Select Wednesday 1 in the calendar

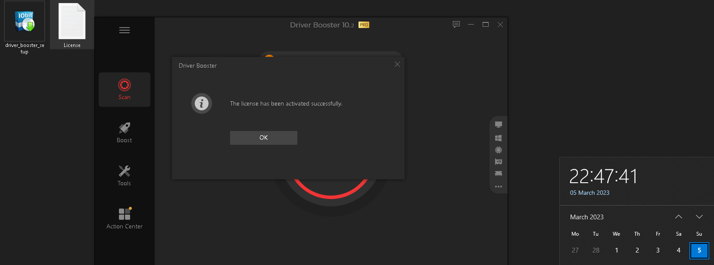[617, 250]
